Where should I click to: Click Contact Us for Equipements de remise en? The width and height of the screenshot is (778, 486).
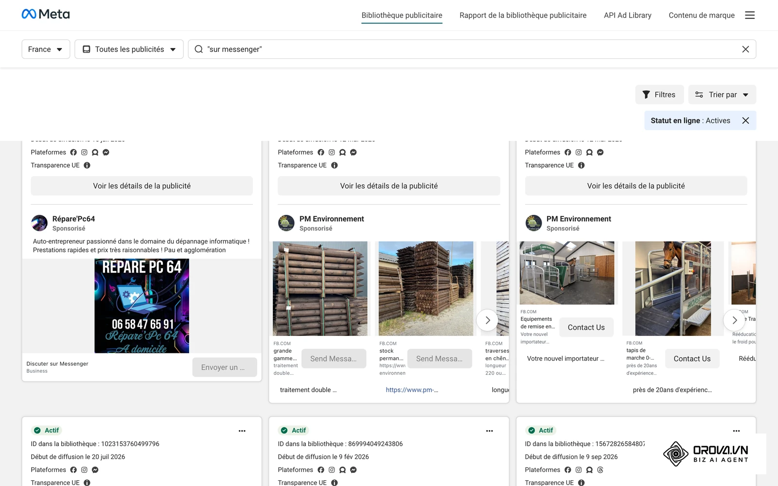(586, 328)
